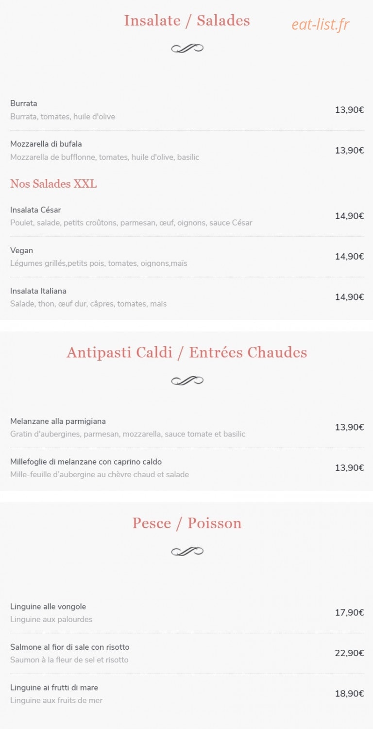Click the swirl ornament under Insalate / Salades
373x729 pixels.
[x=187, y=48]
